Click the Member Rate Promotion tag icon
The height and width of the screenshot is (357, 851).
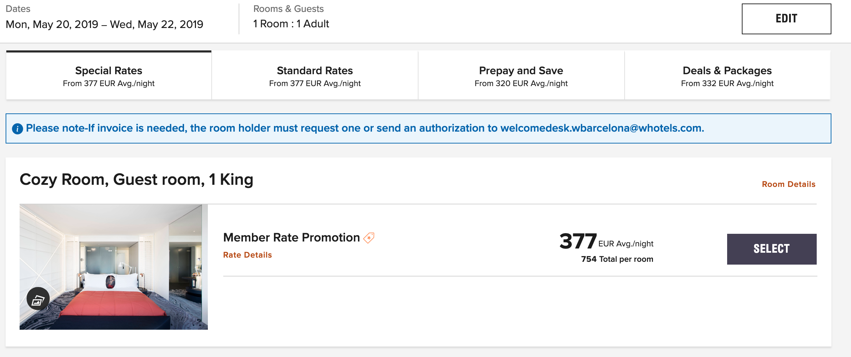pyautogui.click(x=369, y=238)
